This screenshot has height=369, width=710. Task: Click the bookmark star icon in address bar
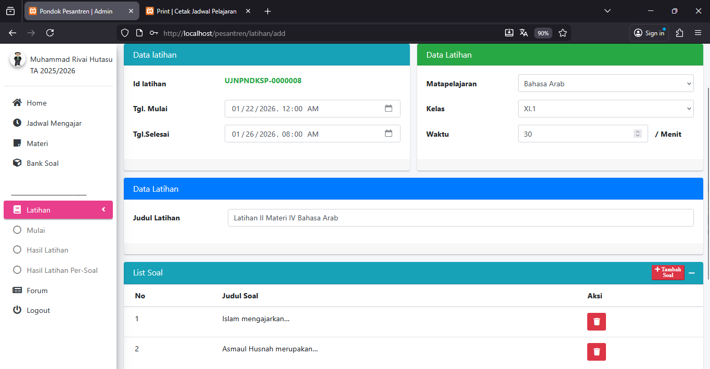[x=562, y=33]
